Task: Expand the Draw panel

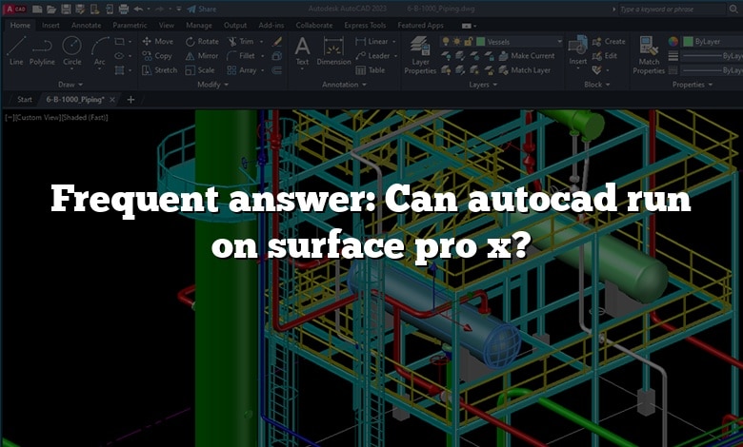Action: [70, 85]
